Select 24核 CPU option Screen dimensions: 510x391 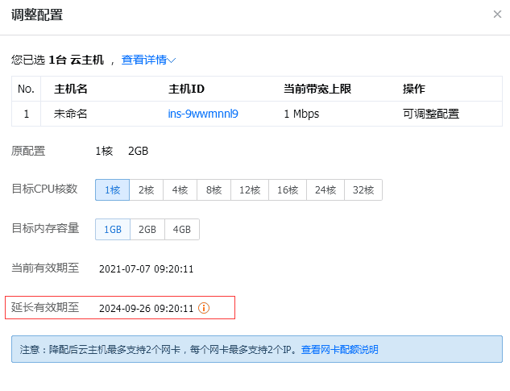[325, 189]
